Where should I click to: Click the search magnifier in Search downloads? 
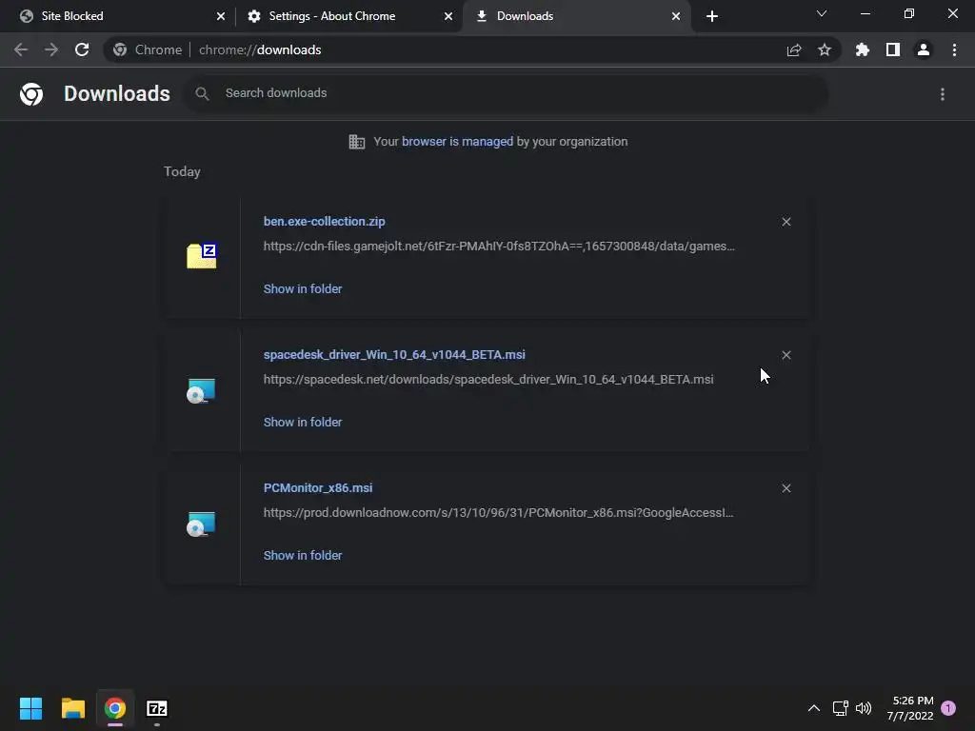(x=202, y=94)
